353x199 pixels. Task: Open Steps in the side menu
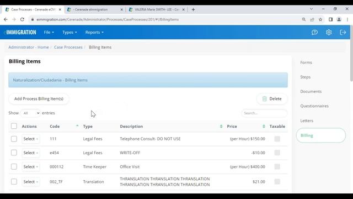[305, 77]
